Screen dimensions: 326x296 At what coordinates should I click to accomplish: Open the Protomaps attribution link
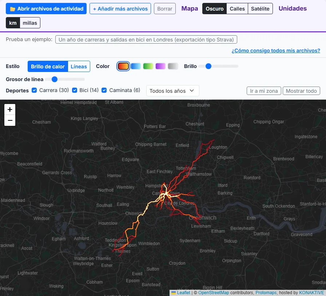266,293
